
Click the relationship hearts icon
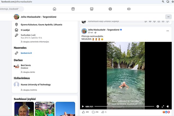click(16, 35)
